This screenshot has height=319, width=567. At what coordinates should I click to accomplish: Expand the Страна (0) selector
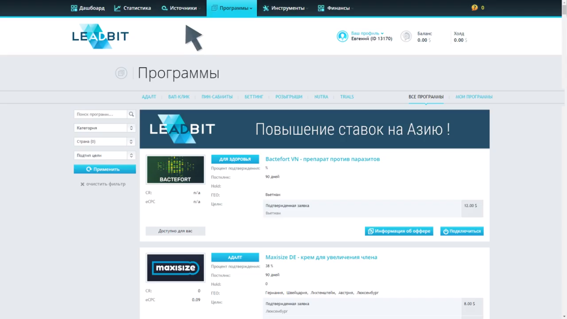pos(132,141)
